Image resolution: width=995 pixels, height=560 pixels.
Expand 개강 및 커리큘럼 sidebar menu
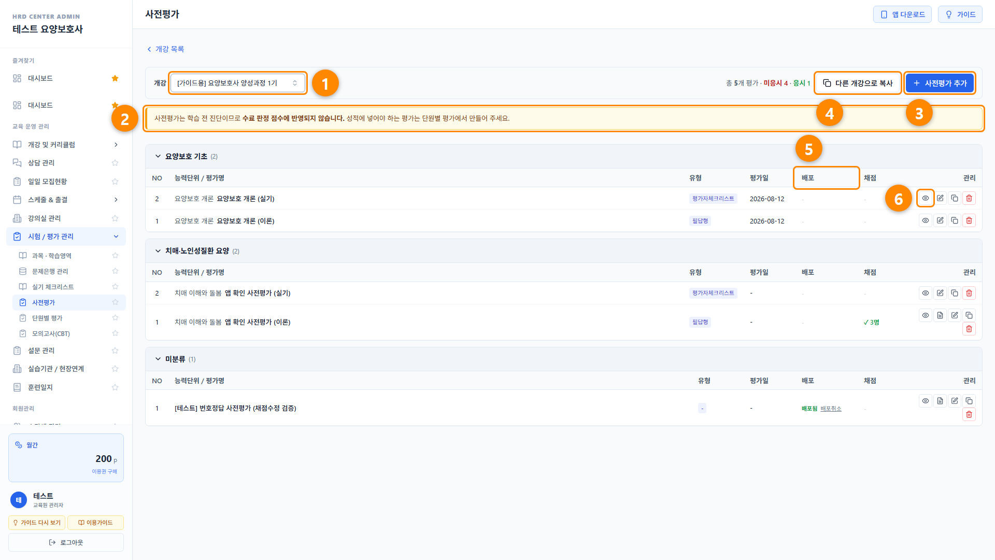coord(66,145)
